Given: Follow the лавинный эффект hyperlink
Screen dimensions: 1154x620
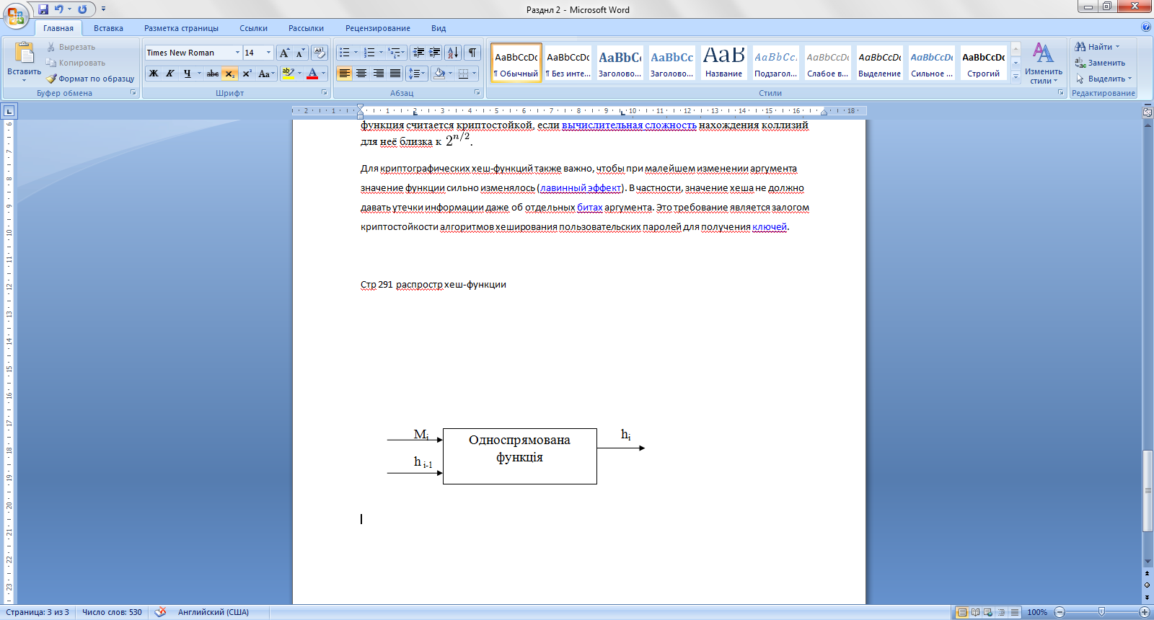Looking at the screenshot, I should (581, 188).
